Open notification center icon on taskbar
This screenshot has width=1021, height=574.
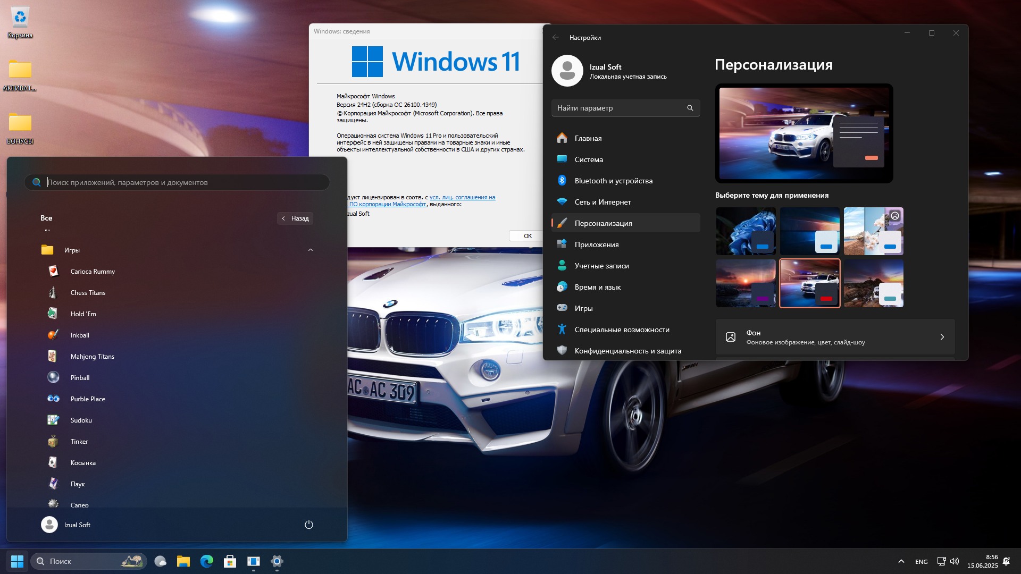[x=1007, y=561]
